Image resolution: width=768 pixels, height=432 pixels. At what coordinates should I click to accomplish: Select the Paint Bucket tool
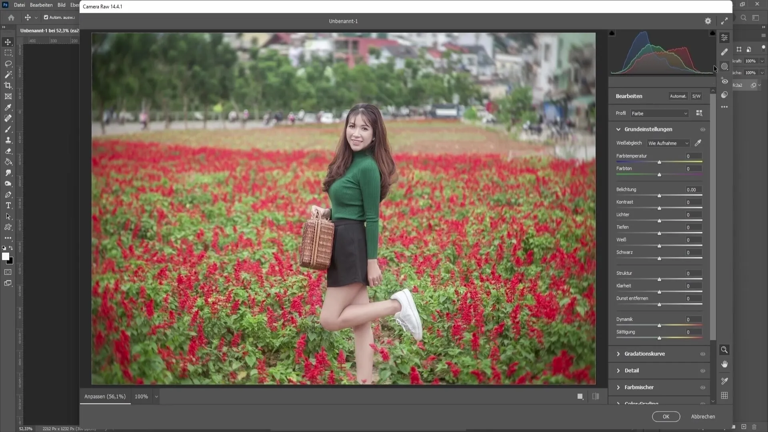(8, 162)
